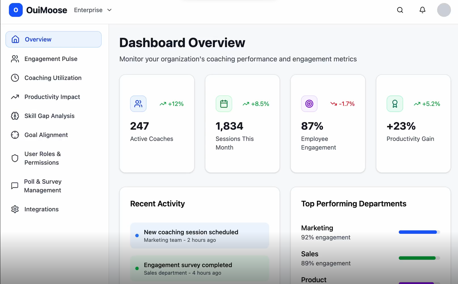
Task: Open User Roles & Permissions
Action: tap(54, 158)
